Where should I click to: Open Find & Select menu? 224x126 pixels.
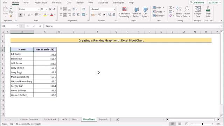187,12
